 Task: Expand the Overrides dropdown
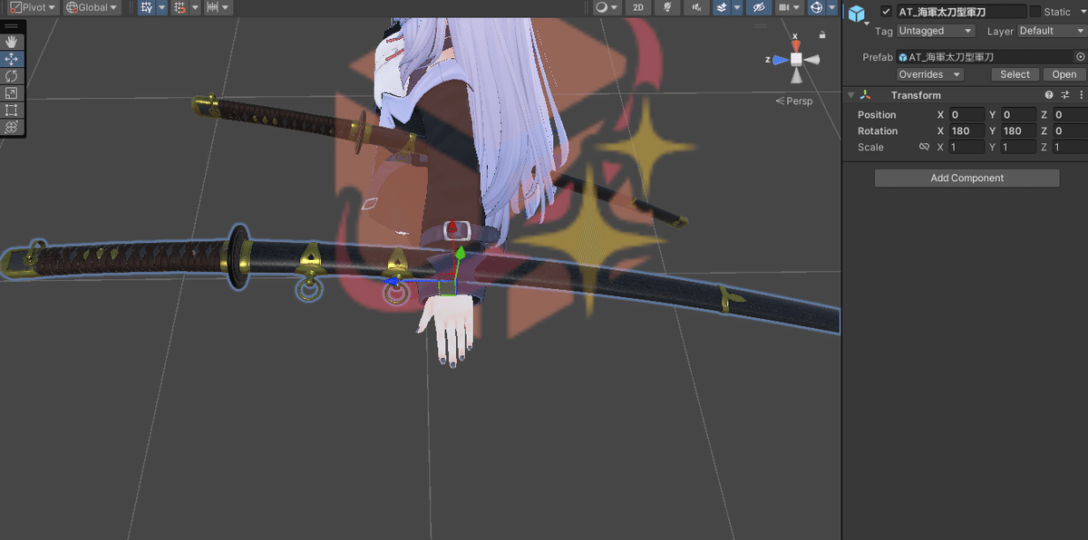coord(929,74)
